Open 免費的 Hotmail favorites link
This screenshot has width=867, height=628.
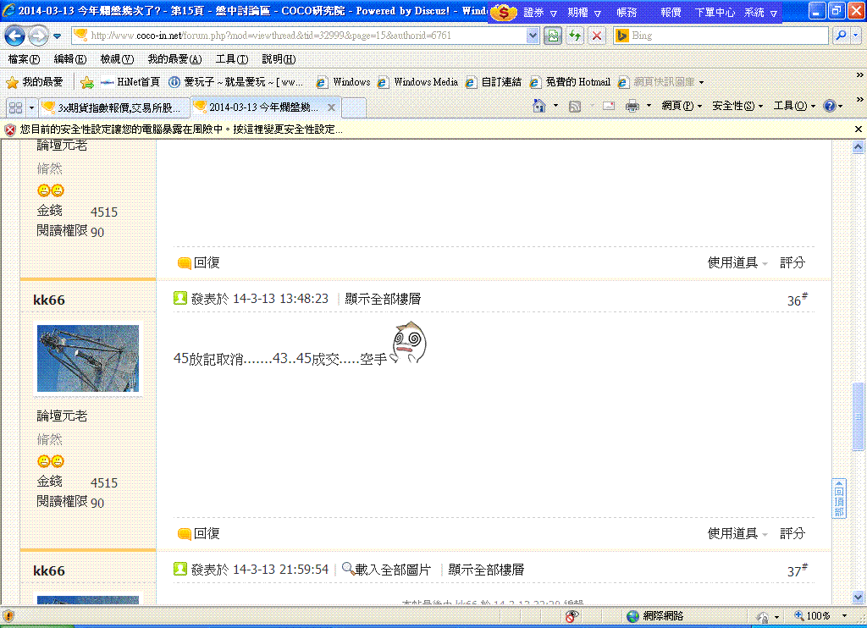click(570, 82)
